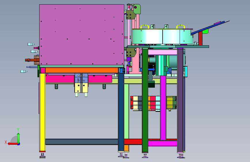This screenshot has width=250, height=162.
Task: Select the brown connector on the enclosure's left side
Action: [x=32, y=60]
